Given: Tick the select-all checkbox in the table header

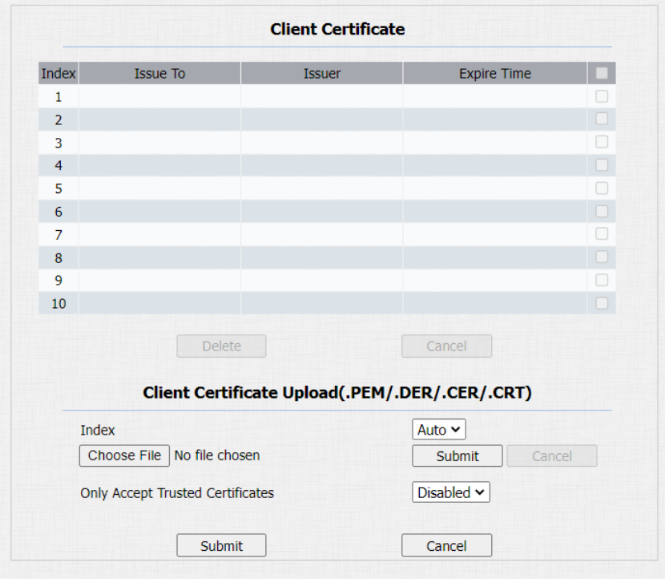Looking at the screenshot, I should point(602,74).
